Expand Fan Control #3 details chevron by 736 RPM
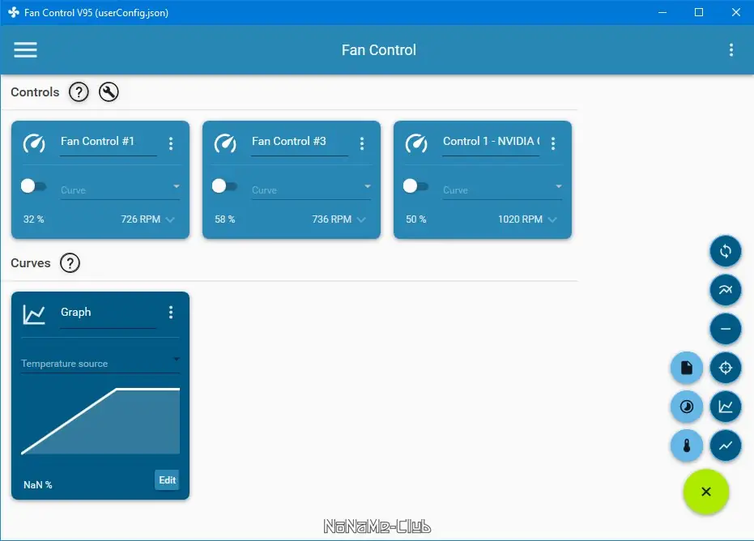Image resolution: width=754 pixels, height=541 pixels. click(361, 219)
